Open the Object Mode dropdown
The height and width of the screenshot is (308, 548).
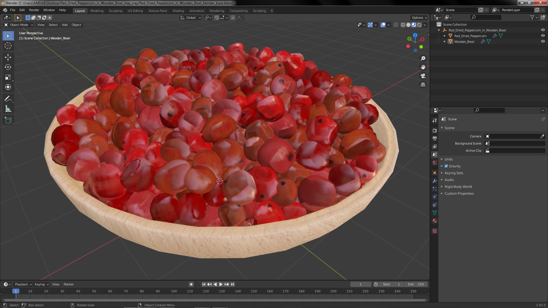point(19,25)
